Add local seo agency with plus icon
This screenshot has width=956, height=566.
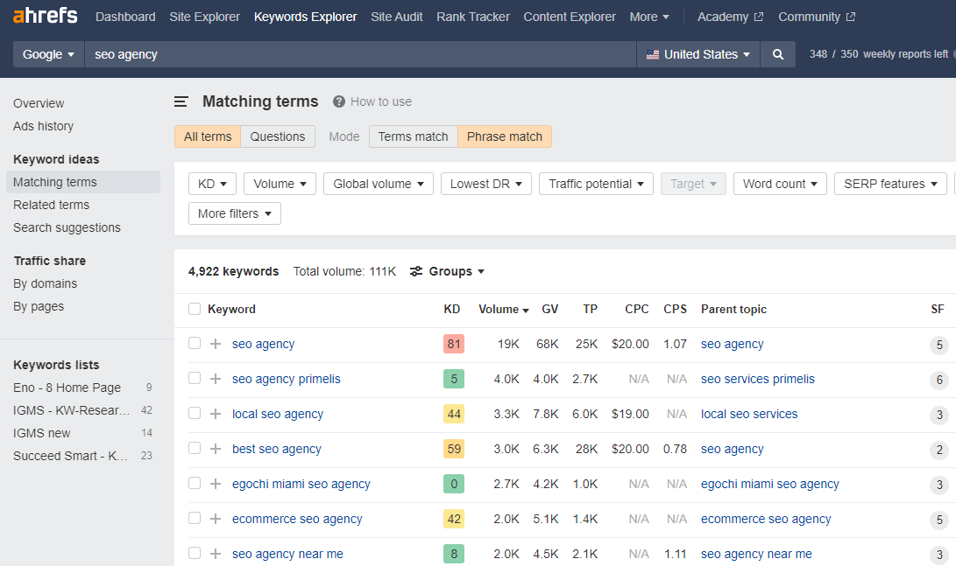tap(216, 414)
